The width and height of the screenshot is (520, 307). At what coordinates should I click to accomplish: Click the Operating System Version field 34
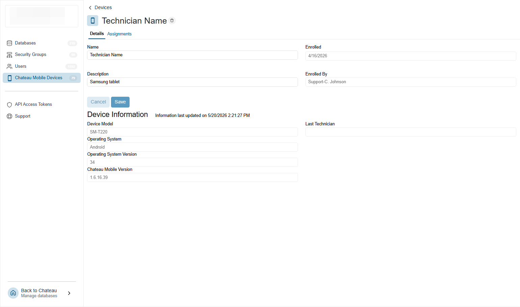pos(192,162)
